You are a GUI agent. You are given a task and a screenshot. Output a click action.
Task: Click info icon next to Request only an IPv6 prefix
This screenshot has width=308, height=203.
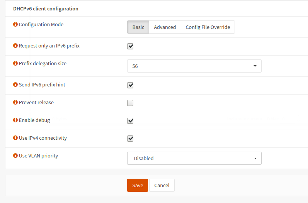[x=15, y=46]
